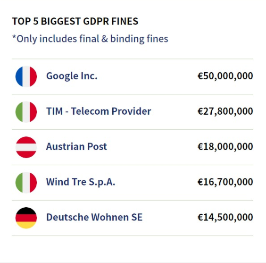Select the €14,500,000 fine amount

point(225,217)
